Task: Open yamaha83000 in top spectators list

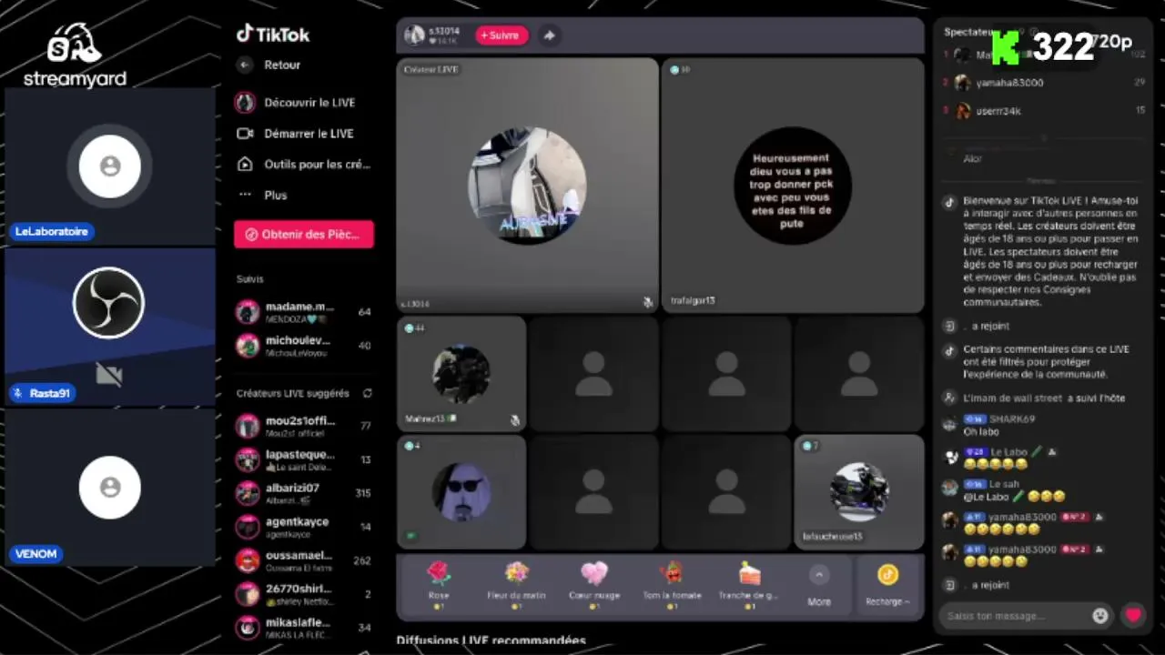Action: pyautogui.click(x=1044, y=83)
